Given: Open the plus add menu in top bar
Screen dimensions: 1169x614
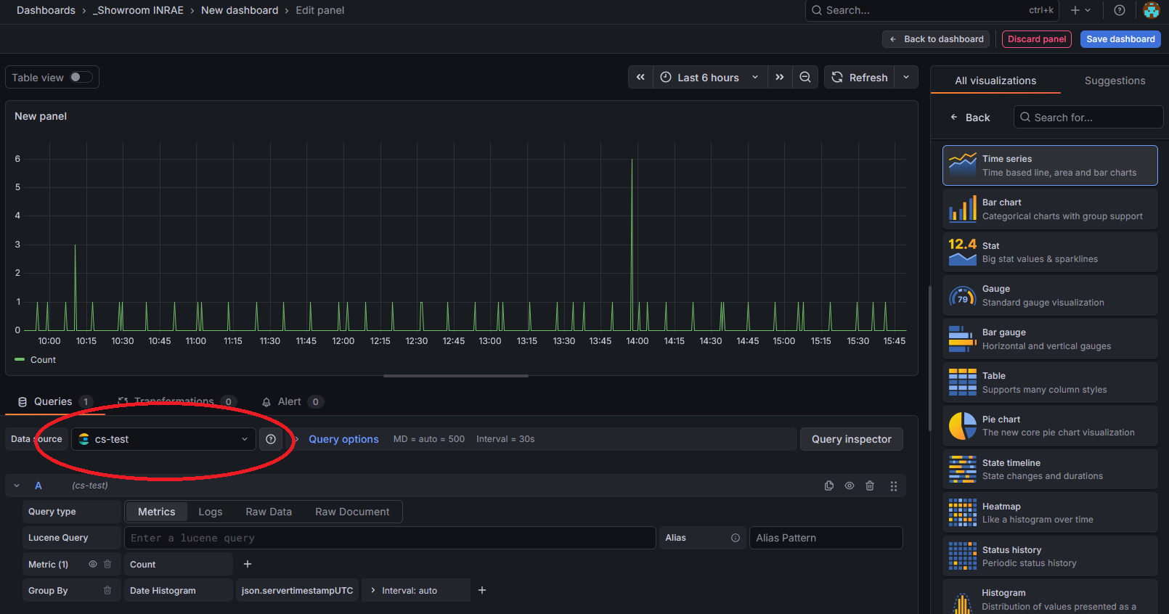Looking at the screenshot, I should pos(1080,10).
